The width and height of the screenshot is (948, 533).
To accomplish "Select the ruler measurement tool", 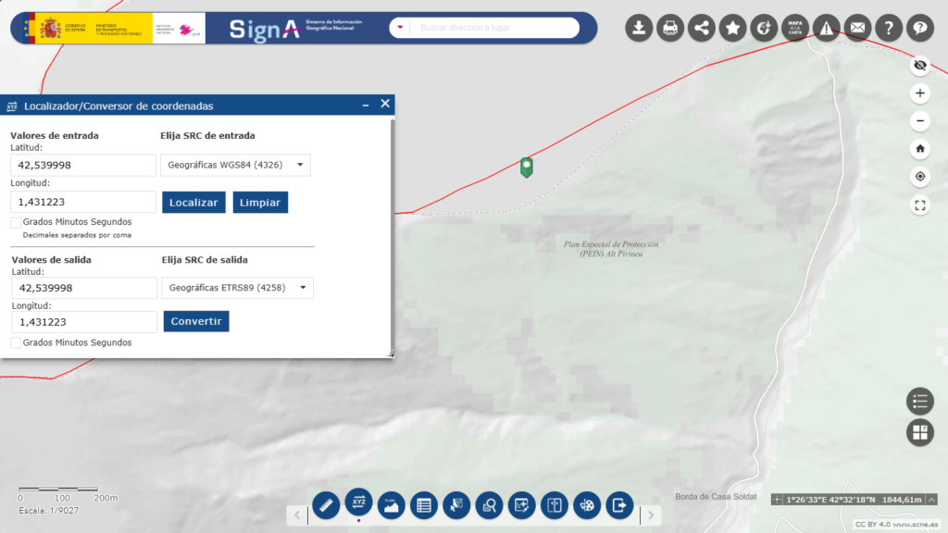I will [x=327, y=504].
